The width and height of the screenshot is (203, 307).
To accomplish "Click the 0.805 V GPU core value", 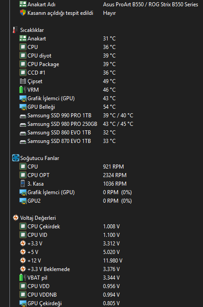I will click(112, 303).
